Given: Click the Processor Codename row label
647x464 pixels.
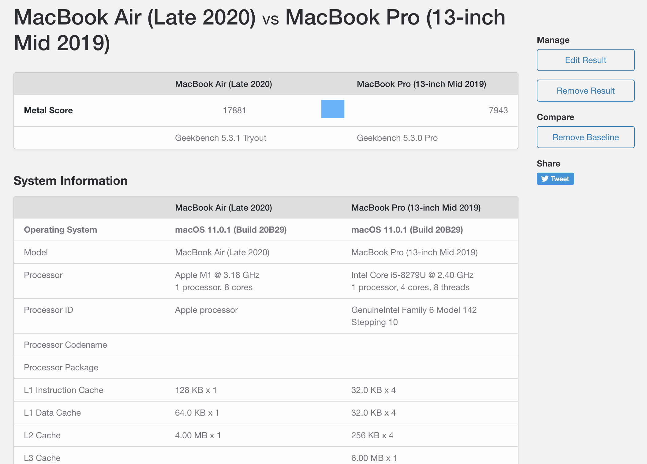Looking at the screenshot, I should pyautogui.click(x=65, y=345).
